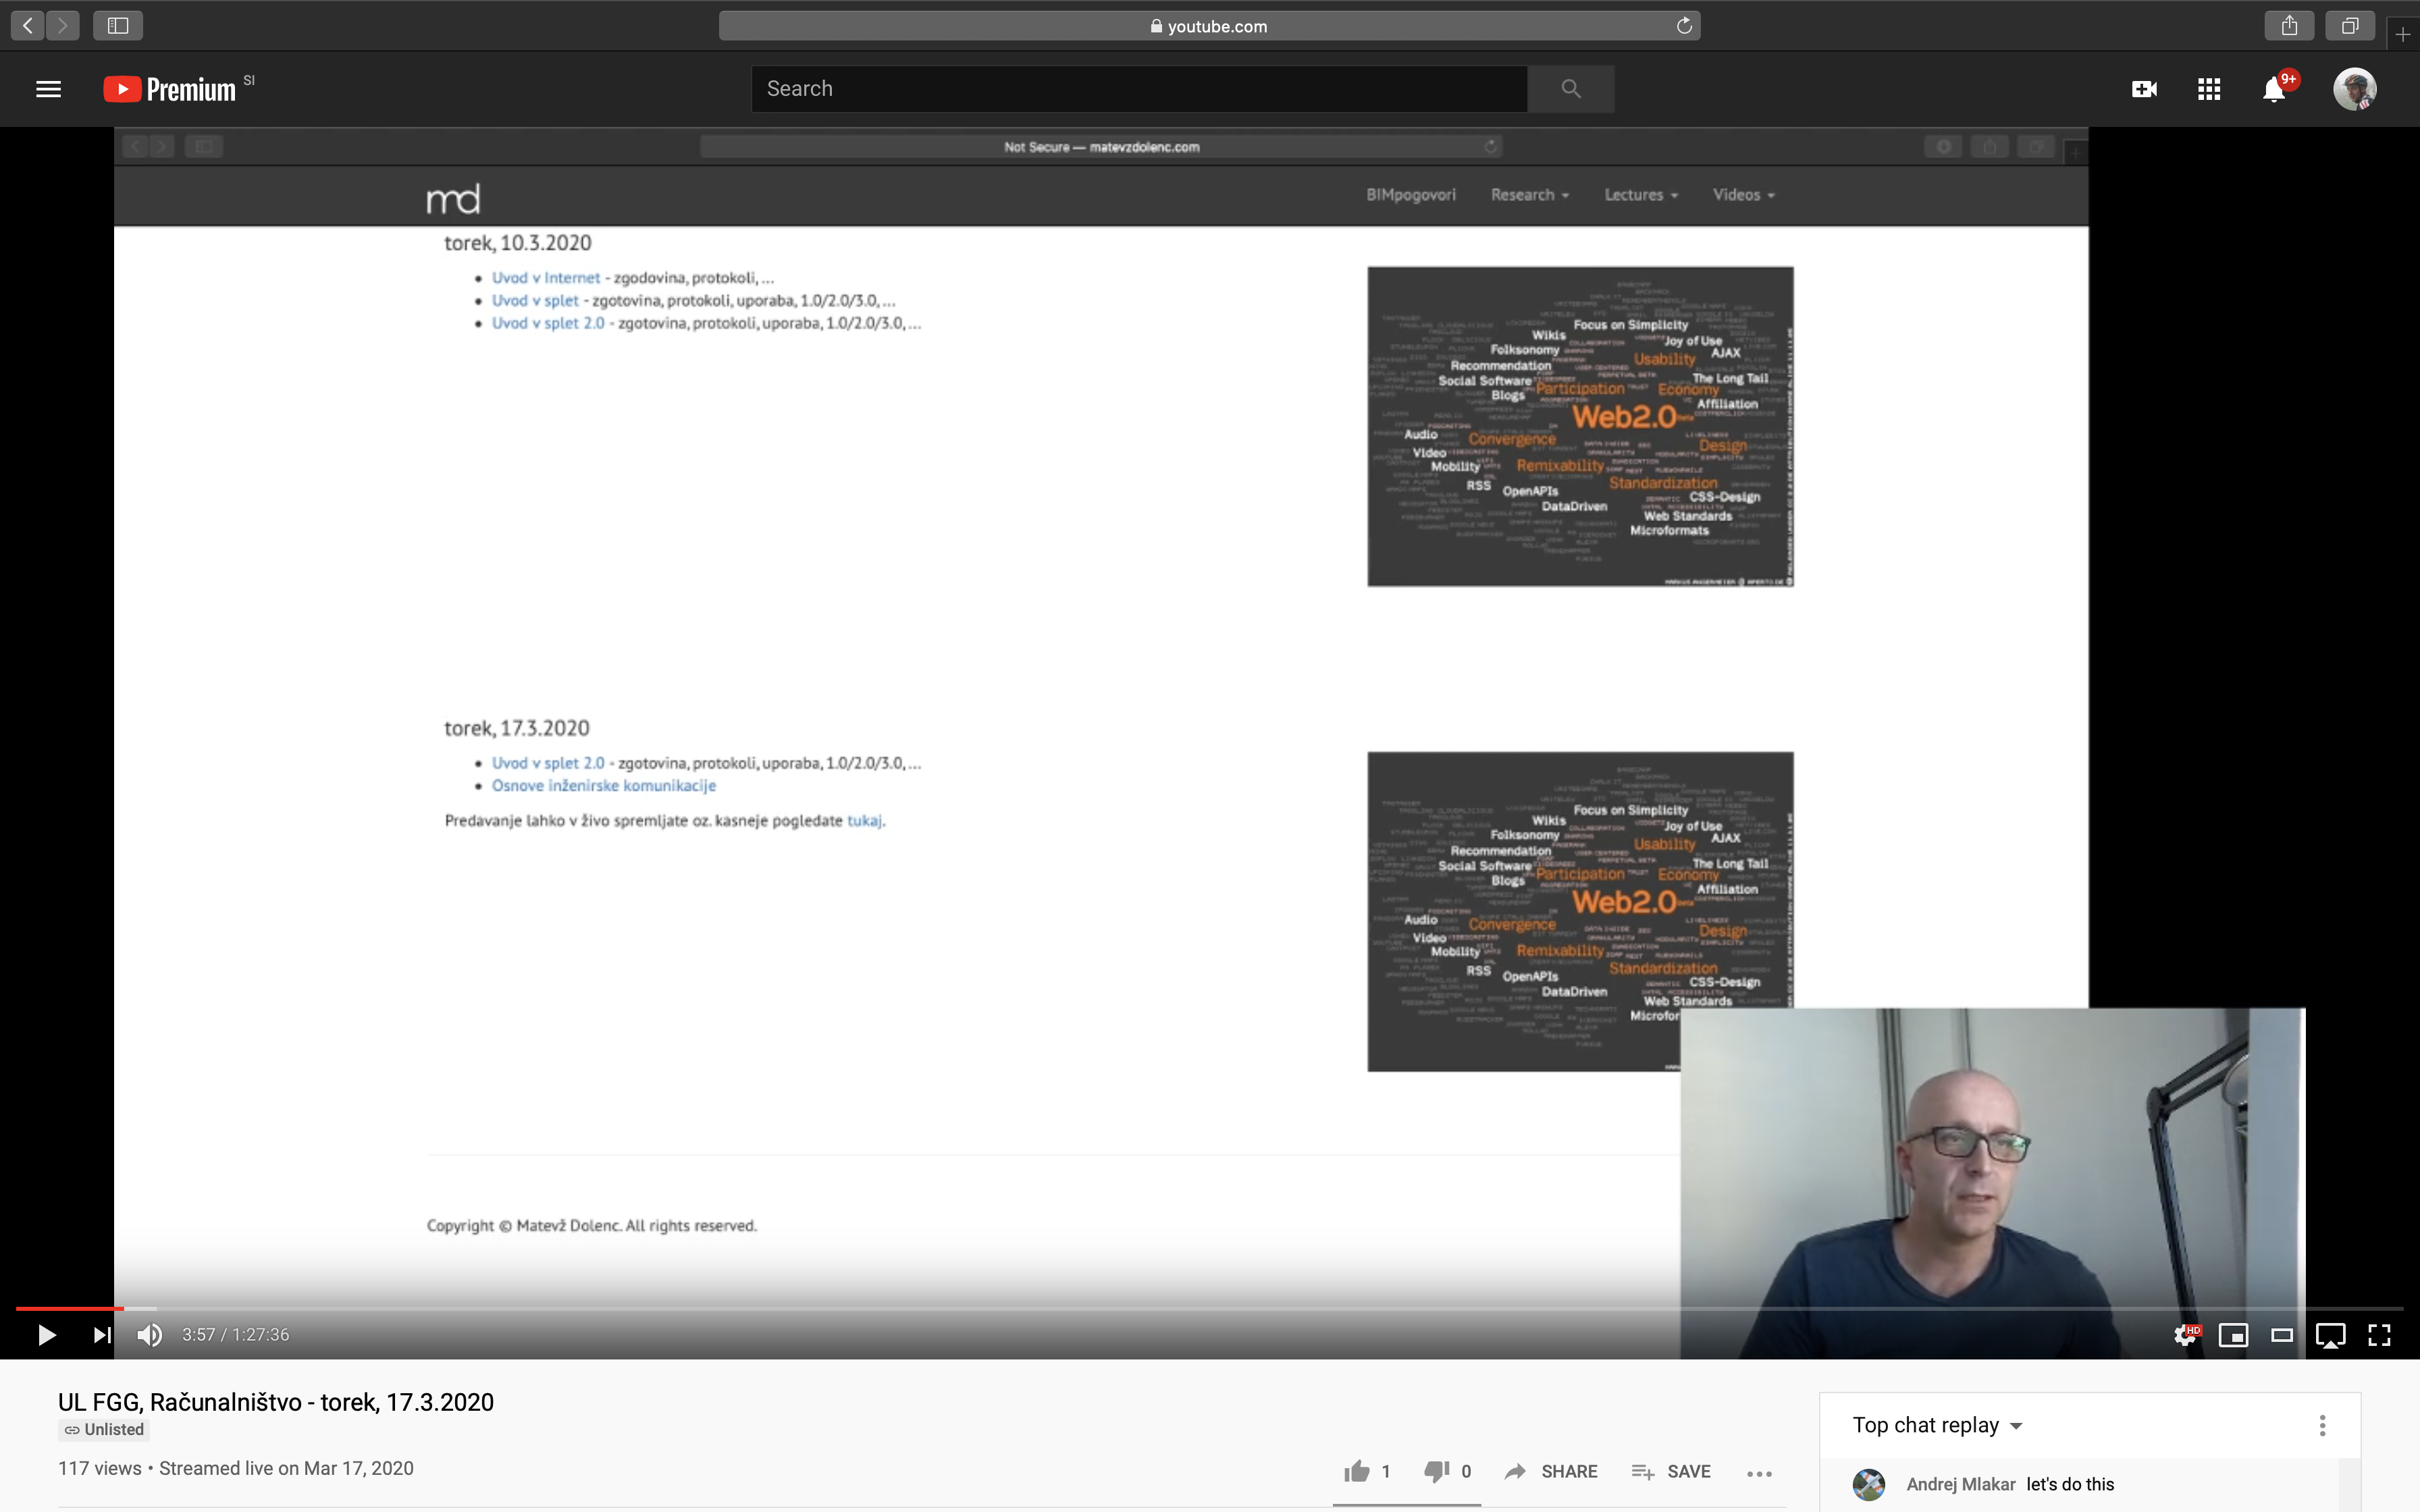The height and width of the screenshot is (1512, 2420).
Task: Click heading torek, 10.3.2020 in video
Action: [x=518, y=243]
